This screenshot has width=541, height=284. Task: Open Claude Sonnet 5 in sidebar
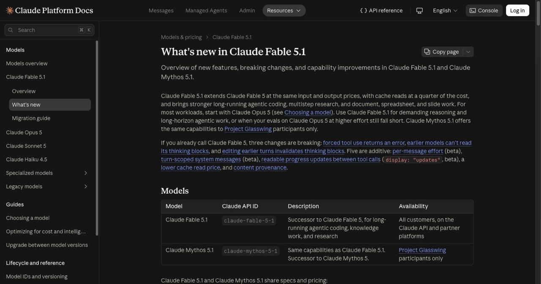click(26, 146)
